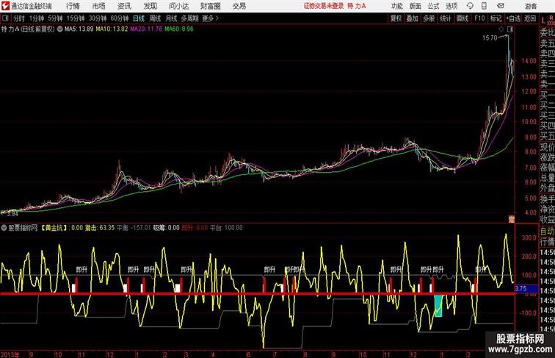
Task: Open the 功能 menu
Action: [396, 6]
